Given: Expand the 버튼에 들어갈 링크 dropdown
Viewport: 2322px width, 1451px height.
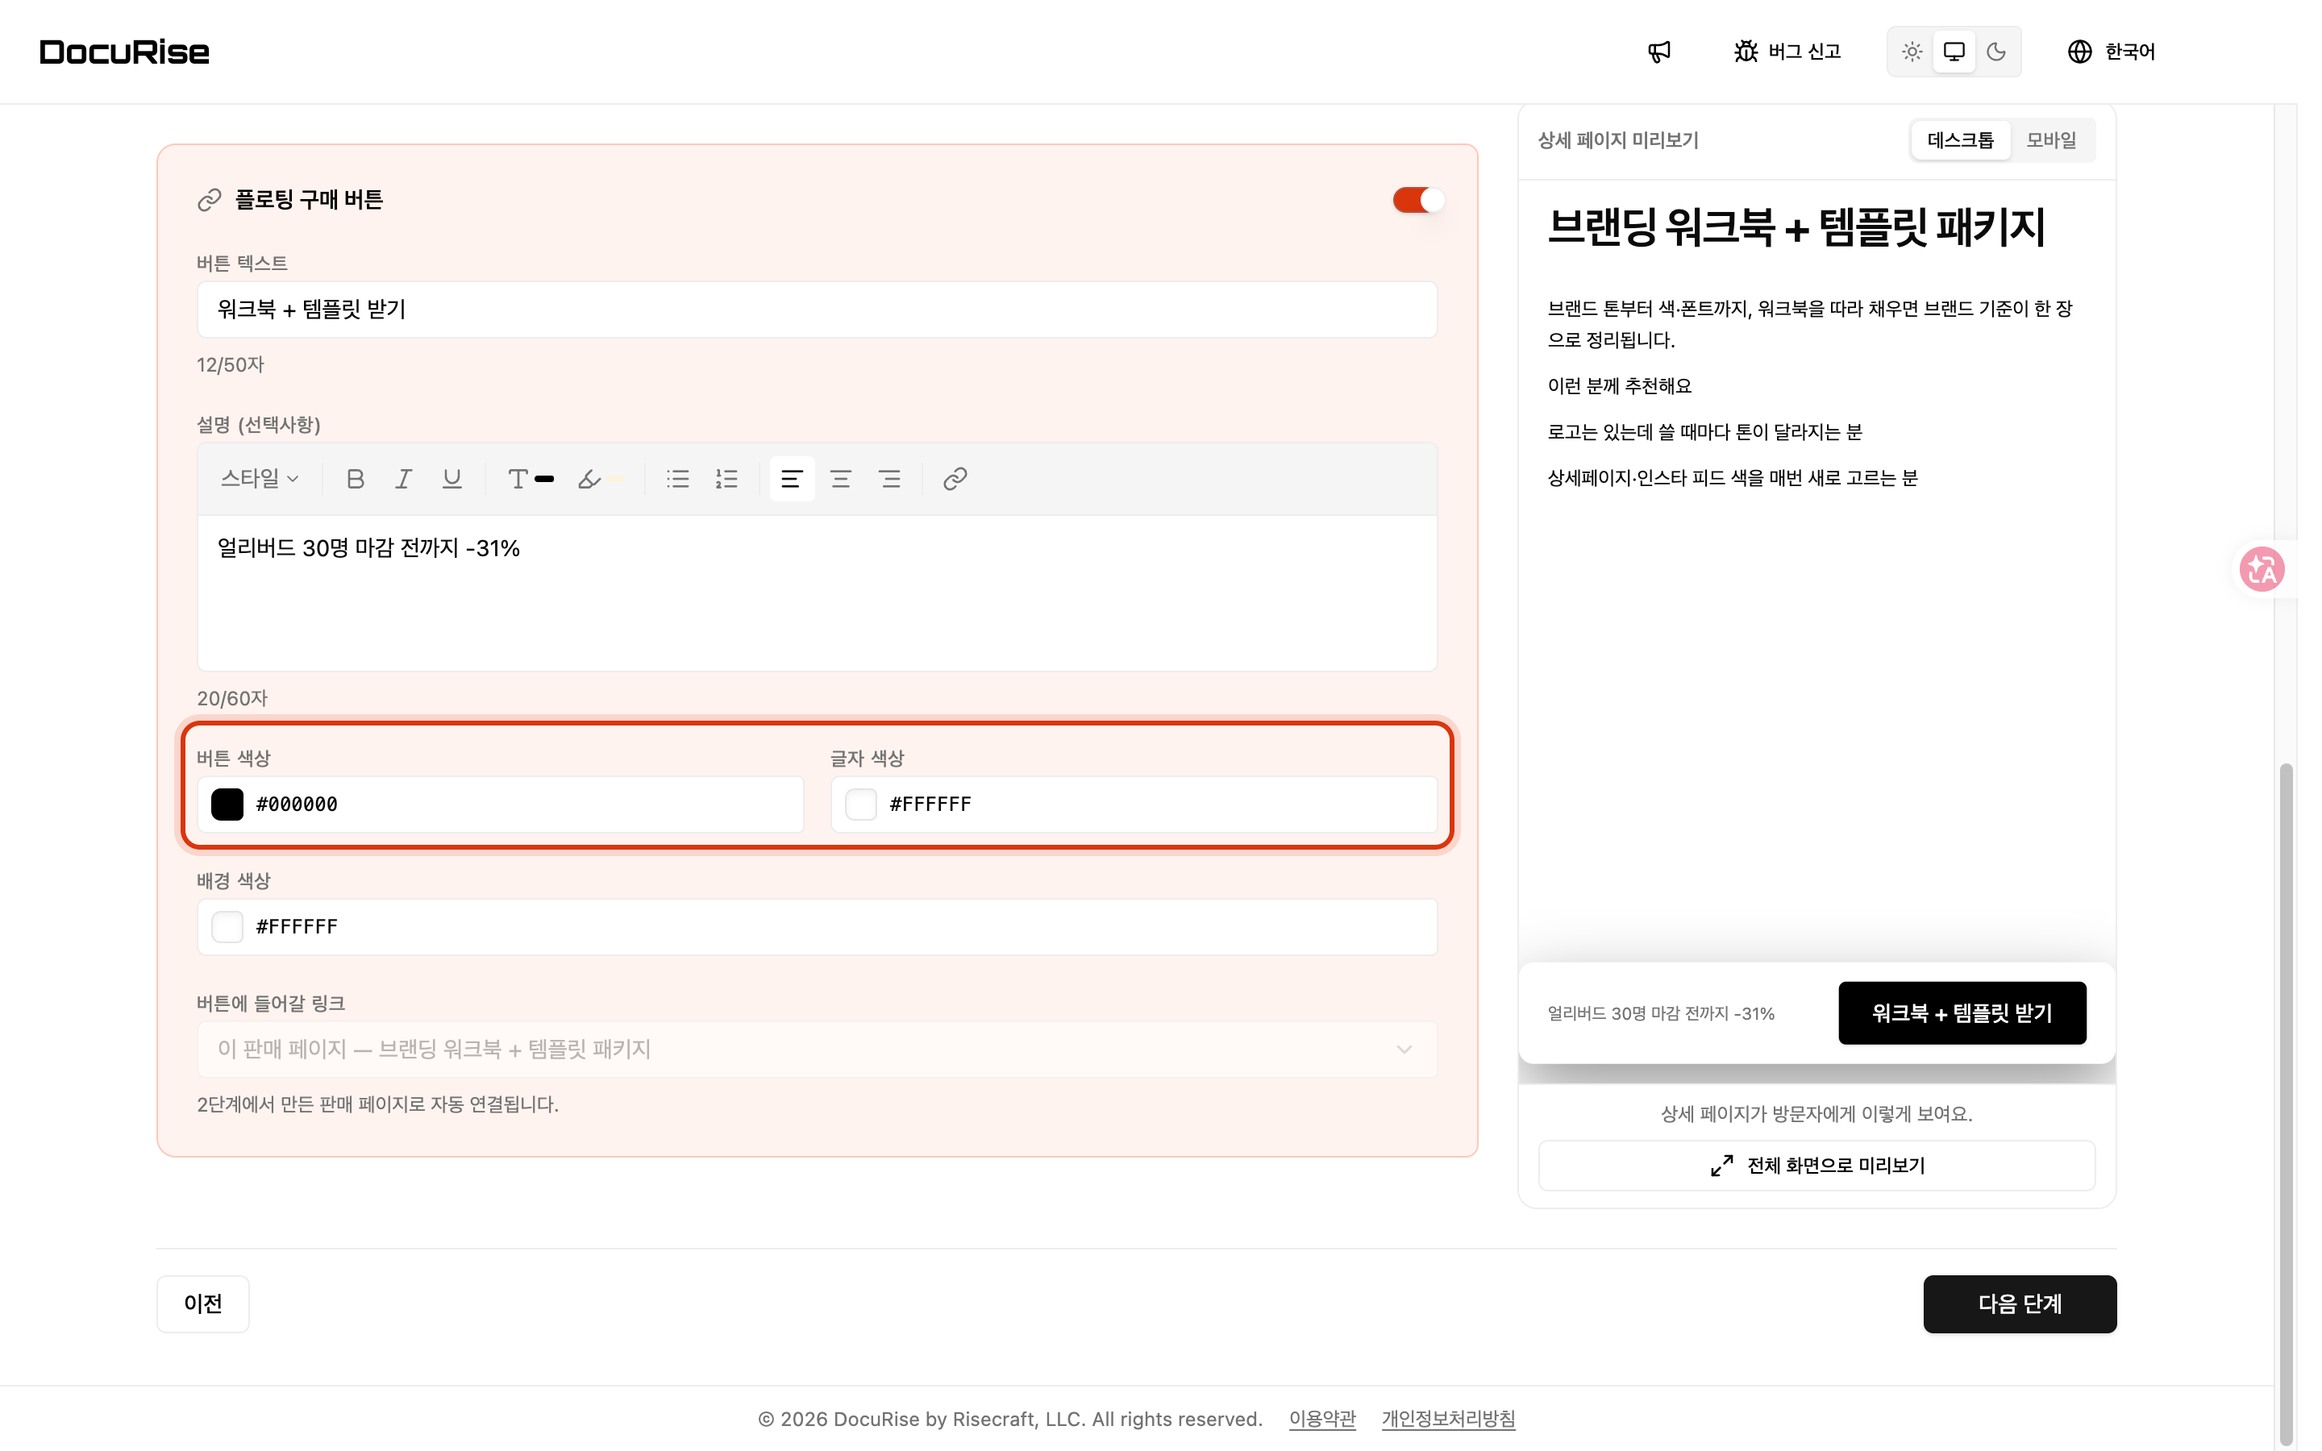Looking at the screenshot, I should tap(817, 1049).
